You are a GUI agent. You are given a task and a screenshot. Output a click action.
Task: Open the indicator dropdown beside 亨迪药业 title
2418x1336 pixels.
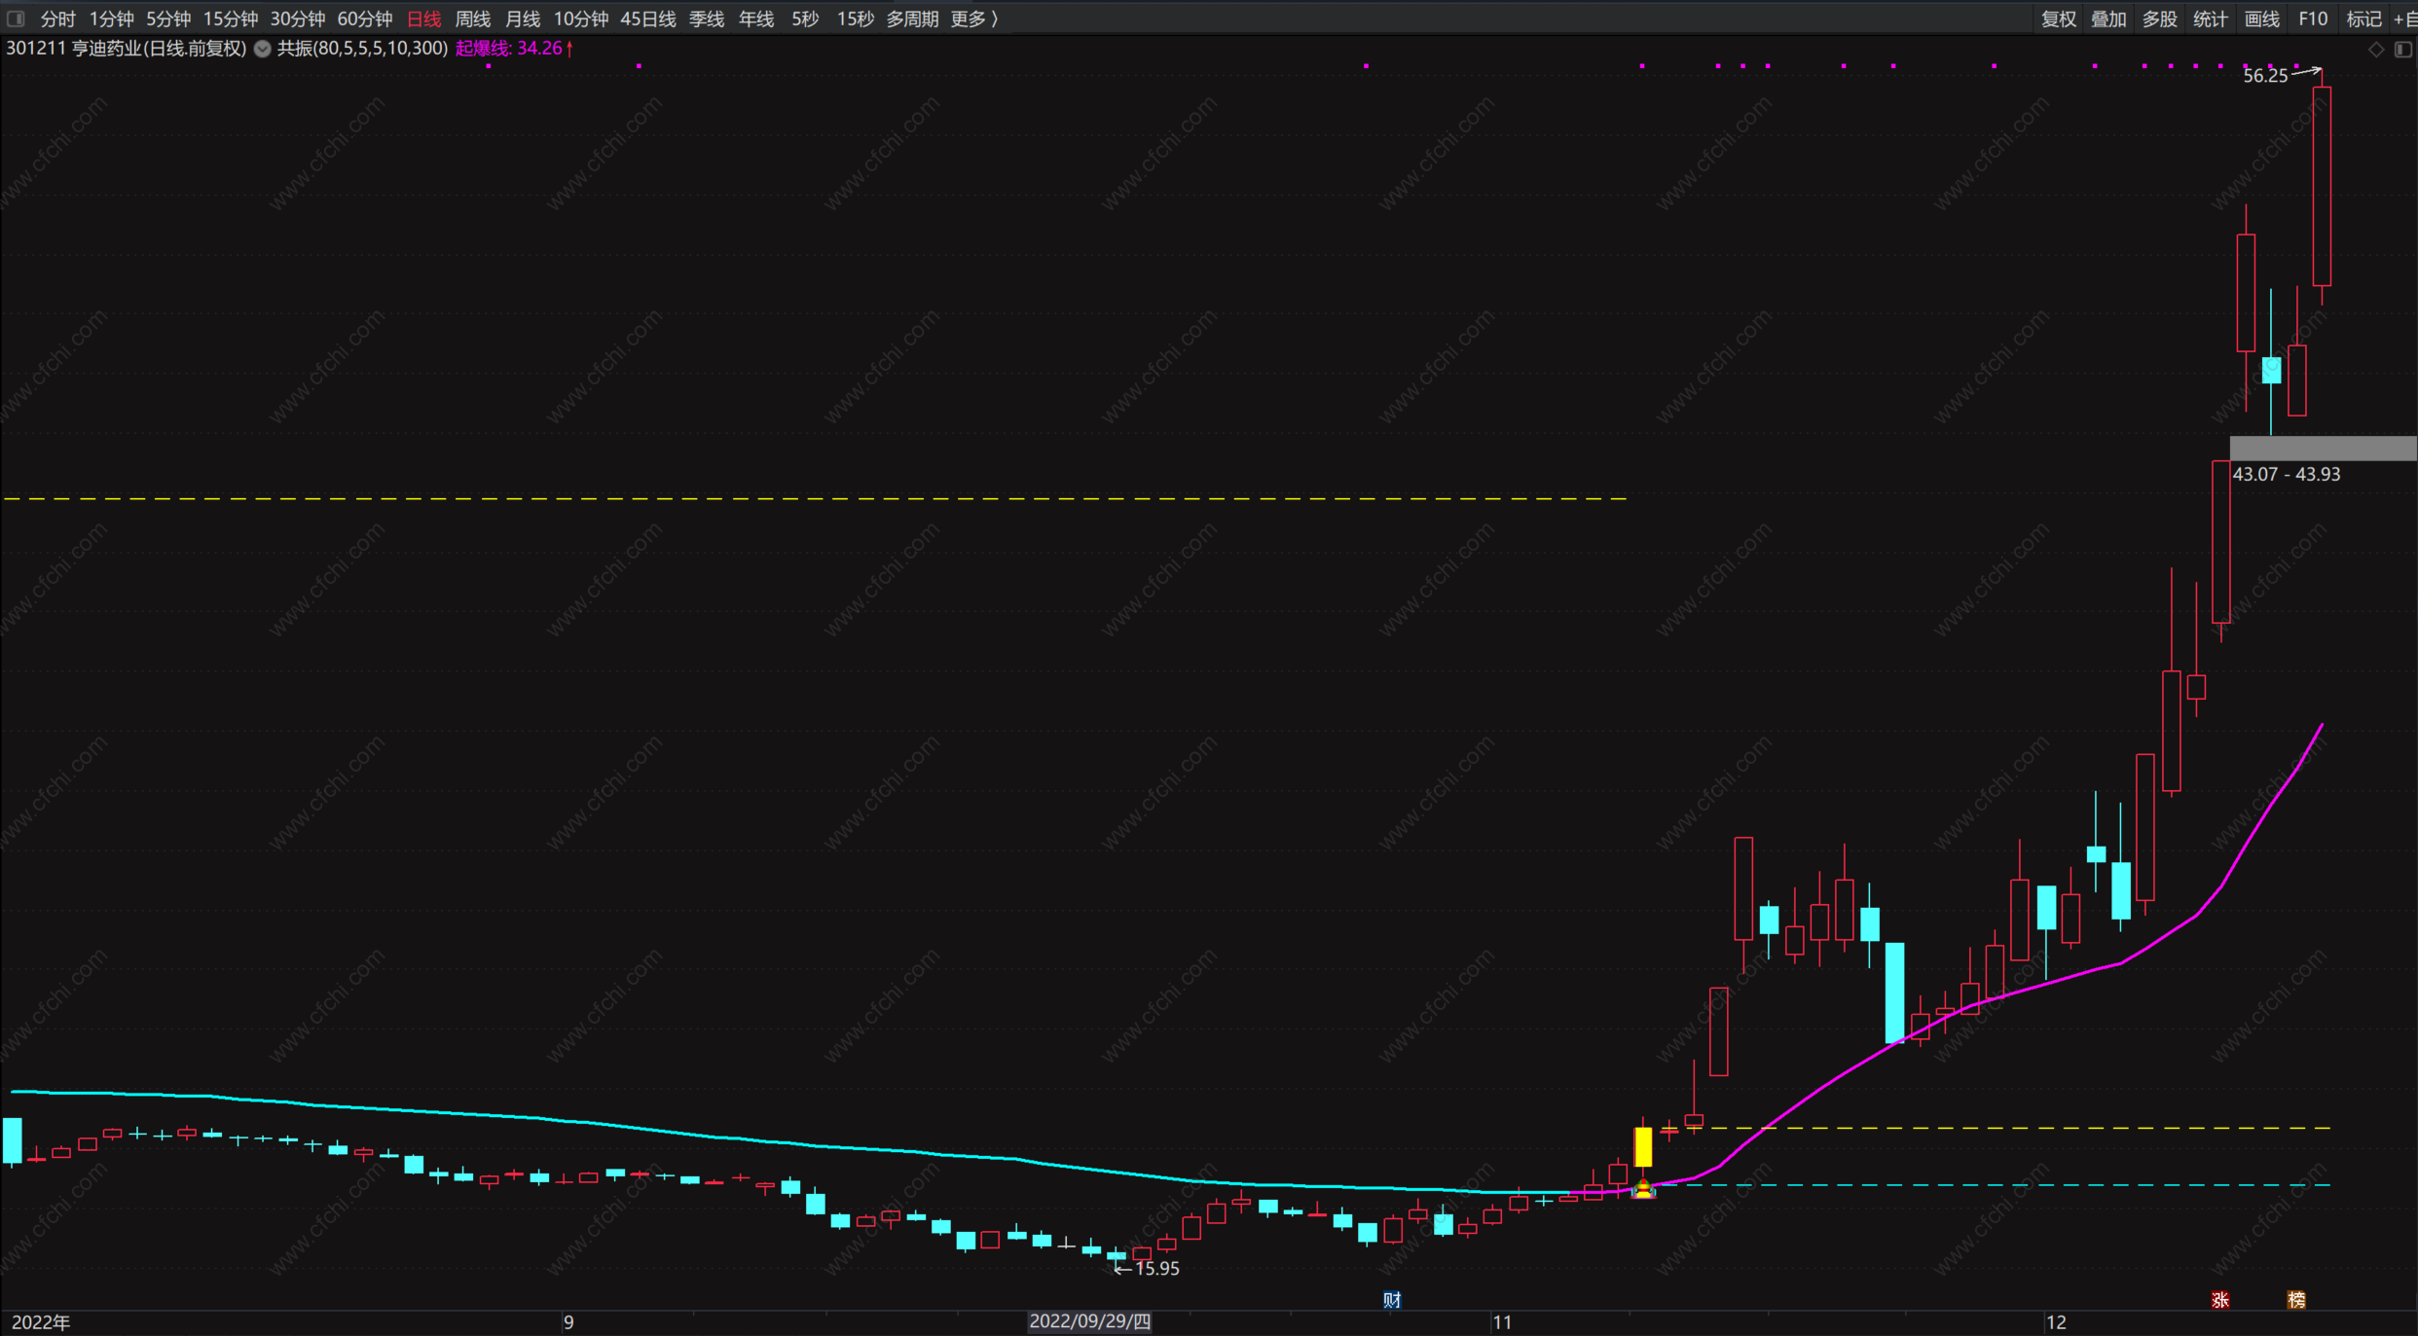263,49
